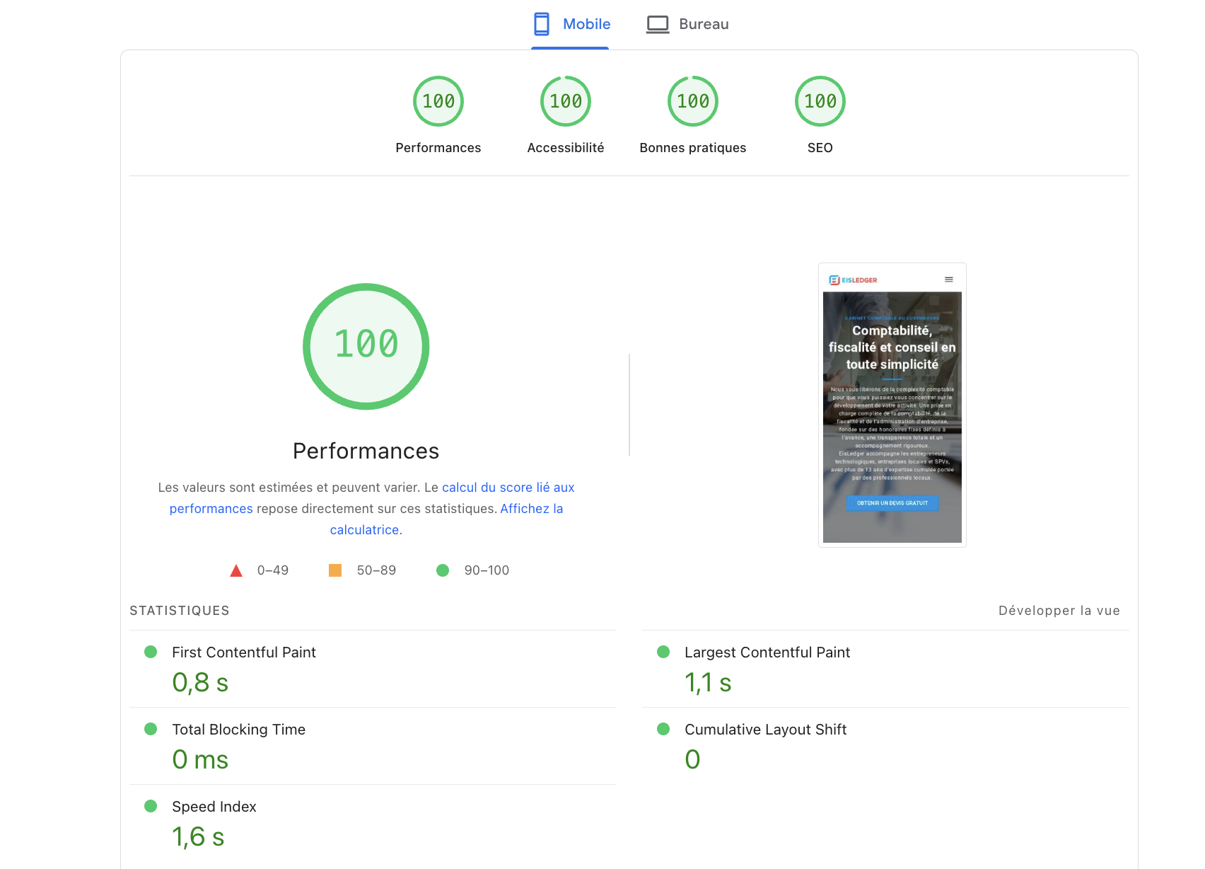Click the green dot beside First Contentful Paint
This screenshot has height=869, width=1205.
tap(151, 652)
